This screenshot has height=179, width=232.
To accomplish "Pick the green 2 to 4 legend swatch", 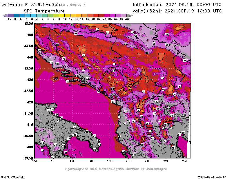I will click(45, 15).
